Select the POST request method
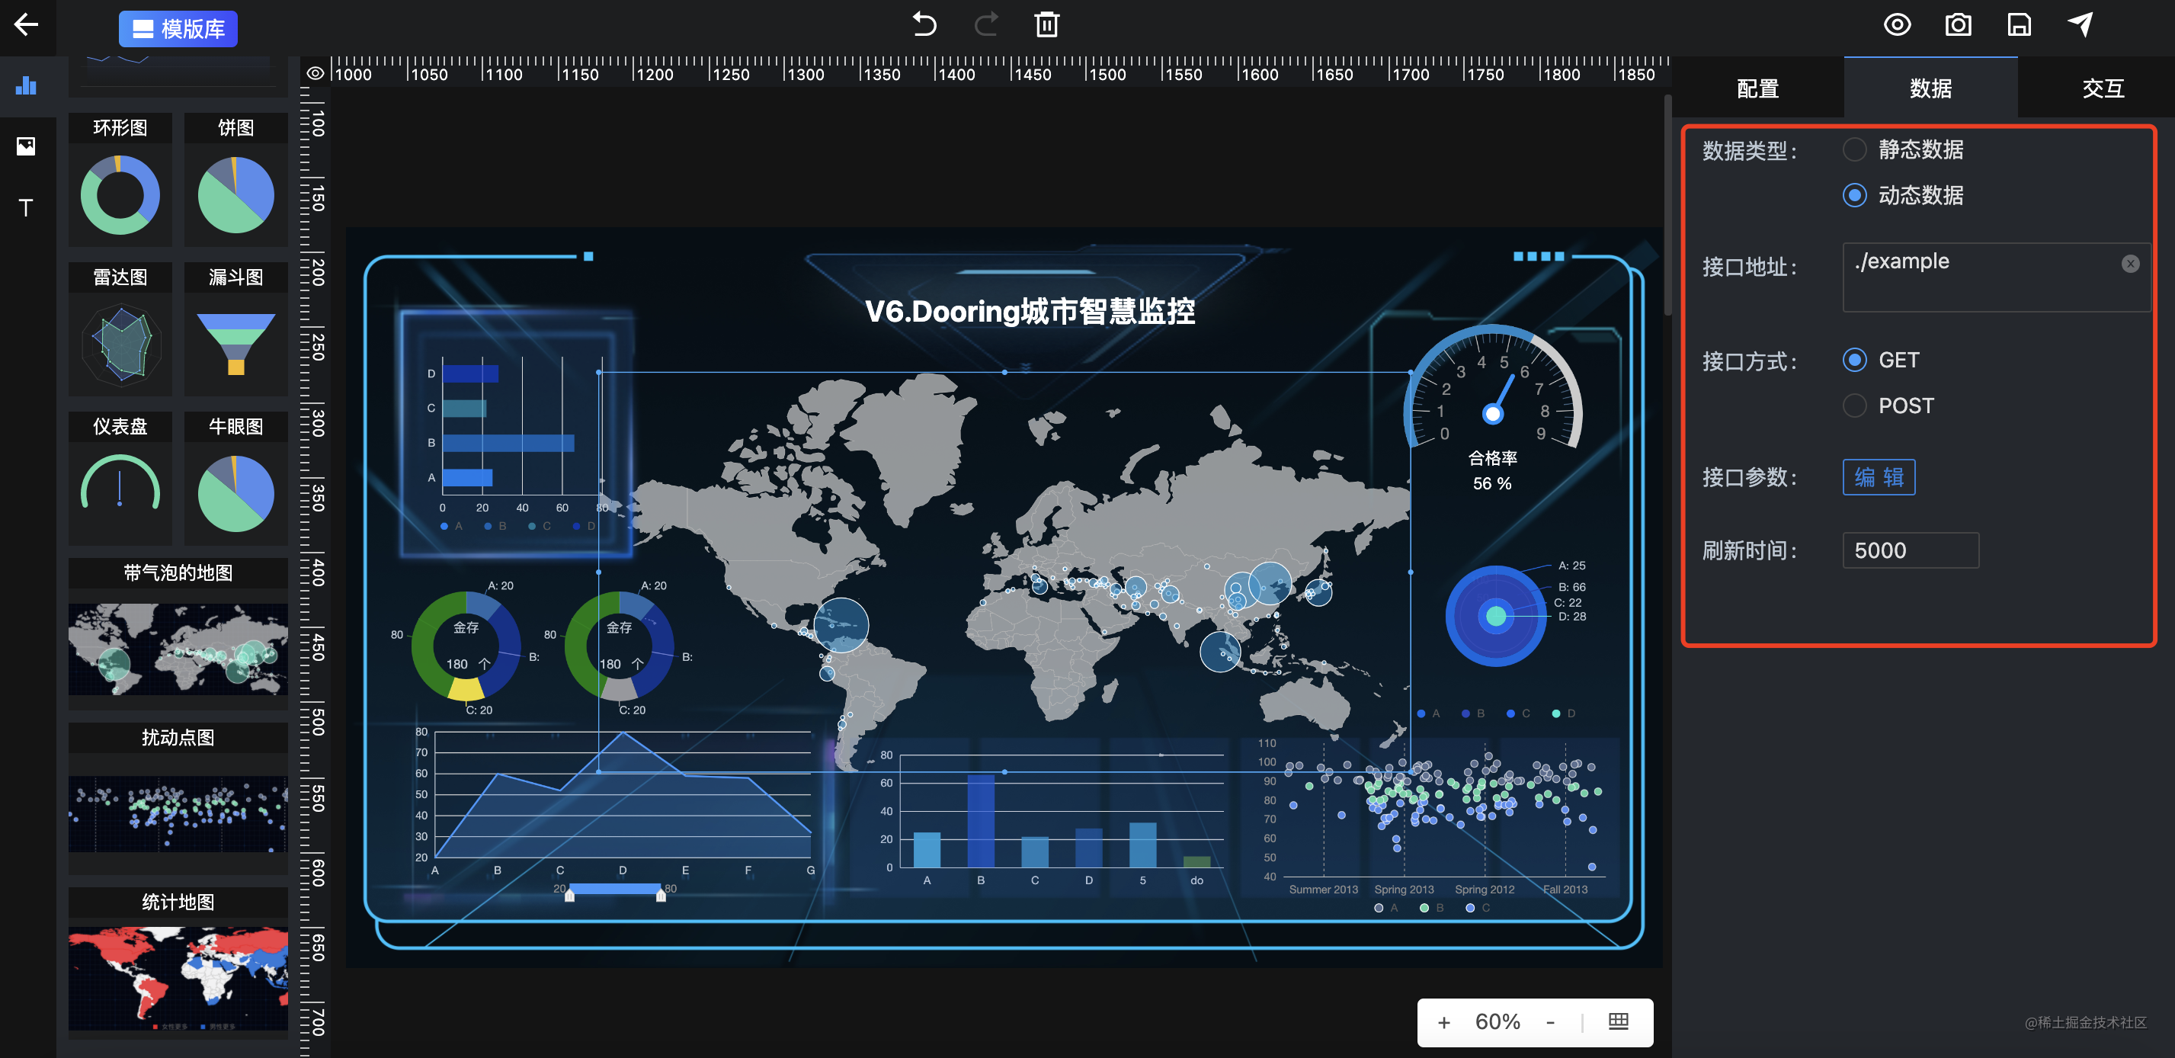This screenshot has height=1058, width=2175. coord(1854,406)
